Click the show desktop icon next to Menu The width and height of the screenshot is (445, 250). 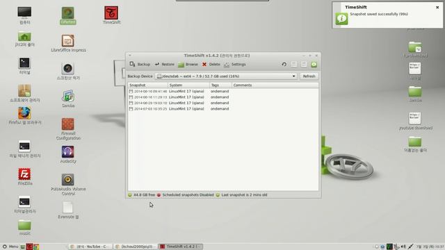click(x=23, y=247)
